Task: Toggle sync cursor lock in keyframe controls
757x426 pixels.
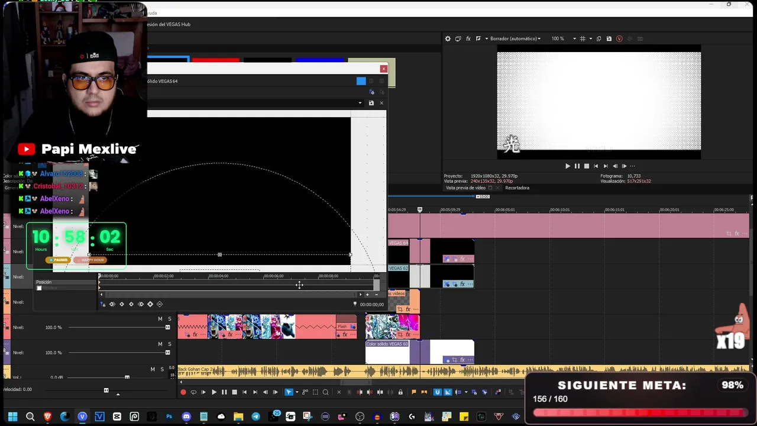Action: pos(103,304)
